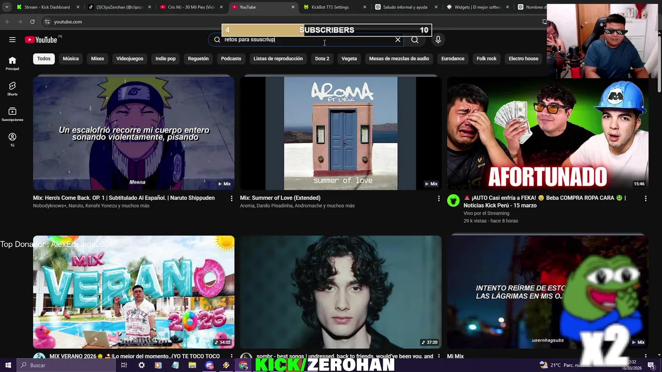Select the Podcasts filter chip
Screen dimensions: 662x372
pyautogui.click(x=231, y=58)
